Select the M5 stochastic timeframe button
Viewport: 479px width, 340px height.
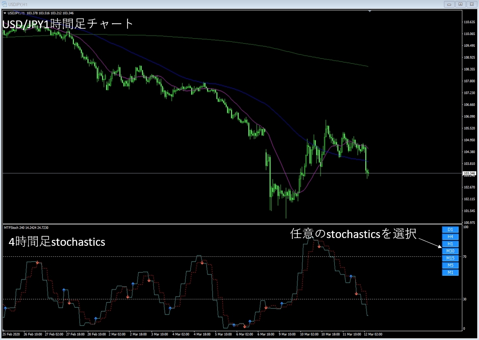click(x=450, y=265)
